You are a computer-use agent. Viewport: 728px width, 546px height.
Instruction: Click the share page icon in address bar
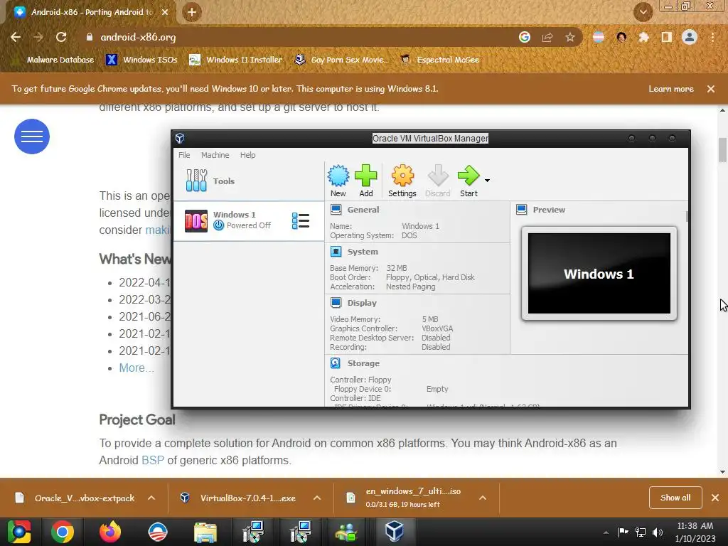[x=547, y=37]
